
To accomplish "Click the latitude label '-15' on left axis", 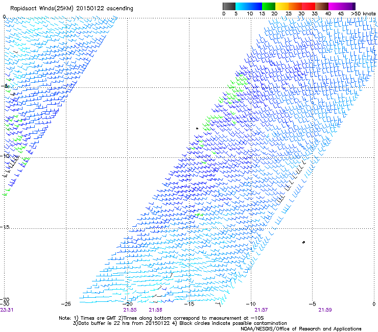I will 5,227.
